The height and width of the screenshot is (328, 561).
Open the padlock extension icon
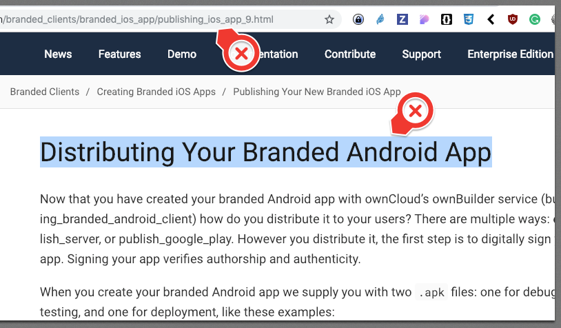click(x=358, y=19)
